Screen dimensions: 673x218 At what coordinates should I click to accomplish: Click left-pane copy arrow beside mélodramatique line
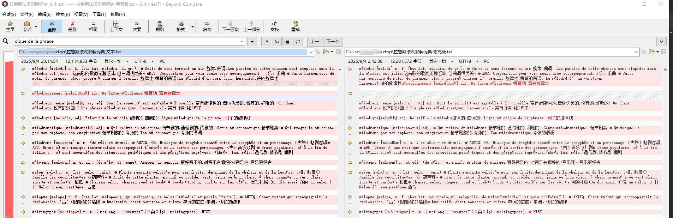[x=23, y=128]
